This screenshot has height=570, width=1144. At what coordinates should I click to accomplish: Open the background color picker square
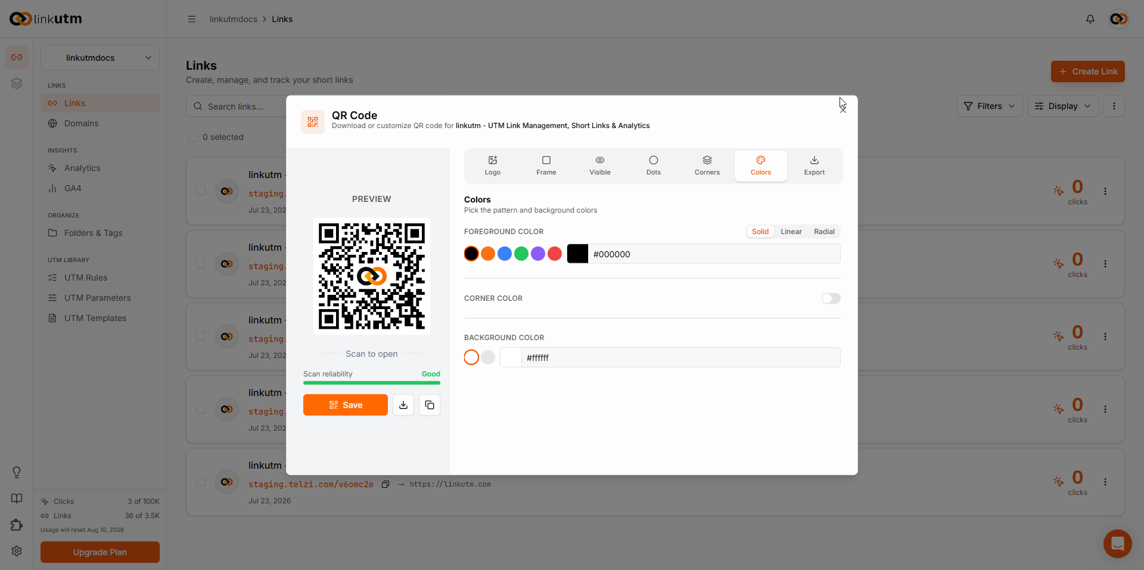point(511,357)
